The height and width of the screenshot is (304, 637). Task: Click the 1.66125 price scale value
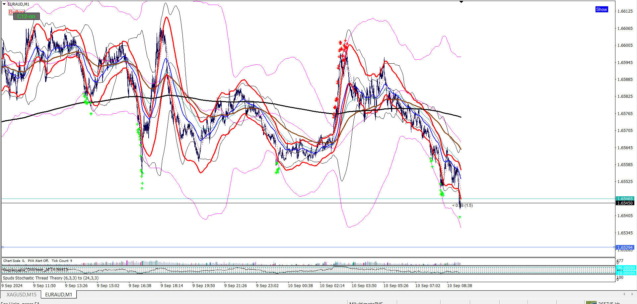[625, 11]
